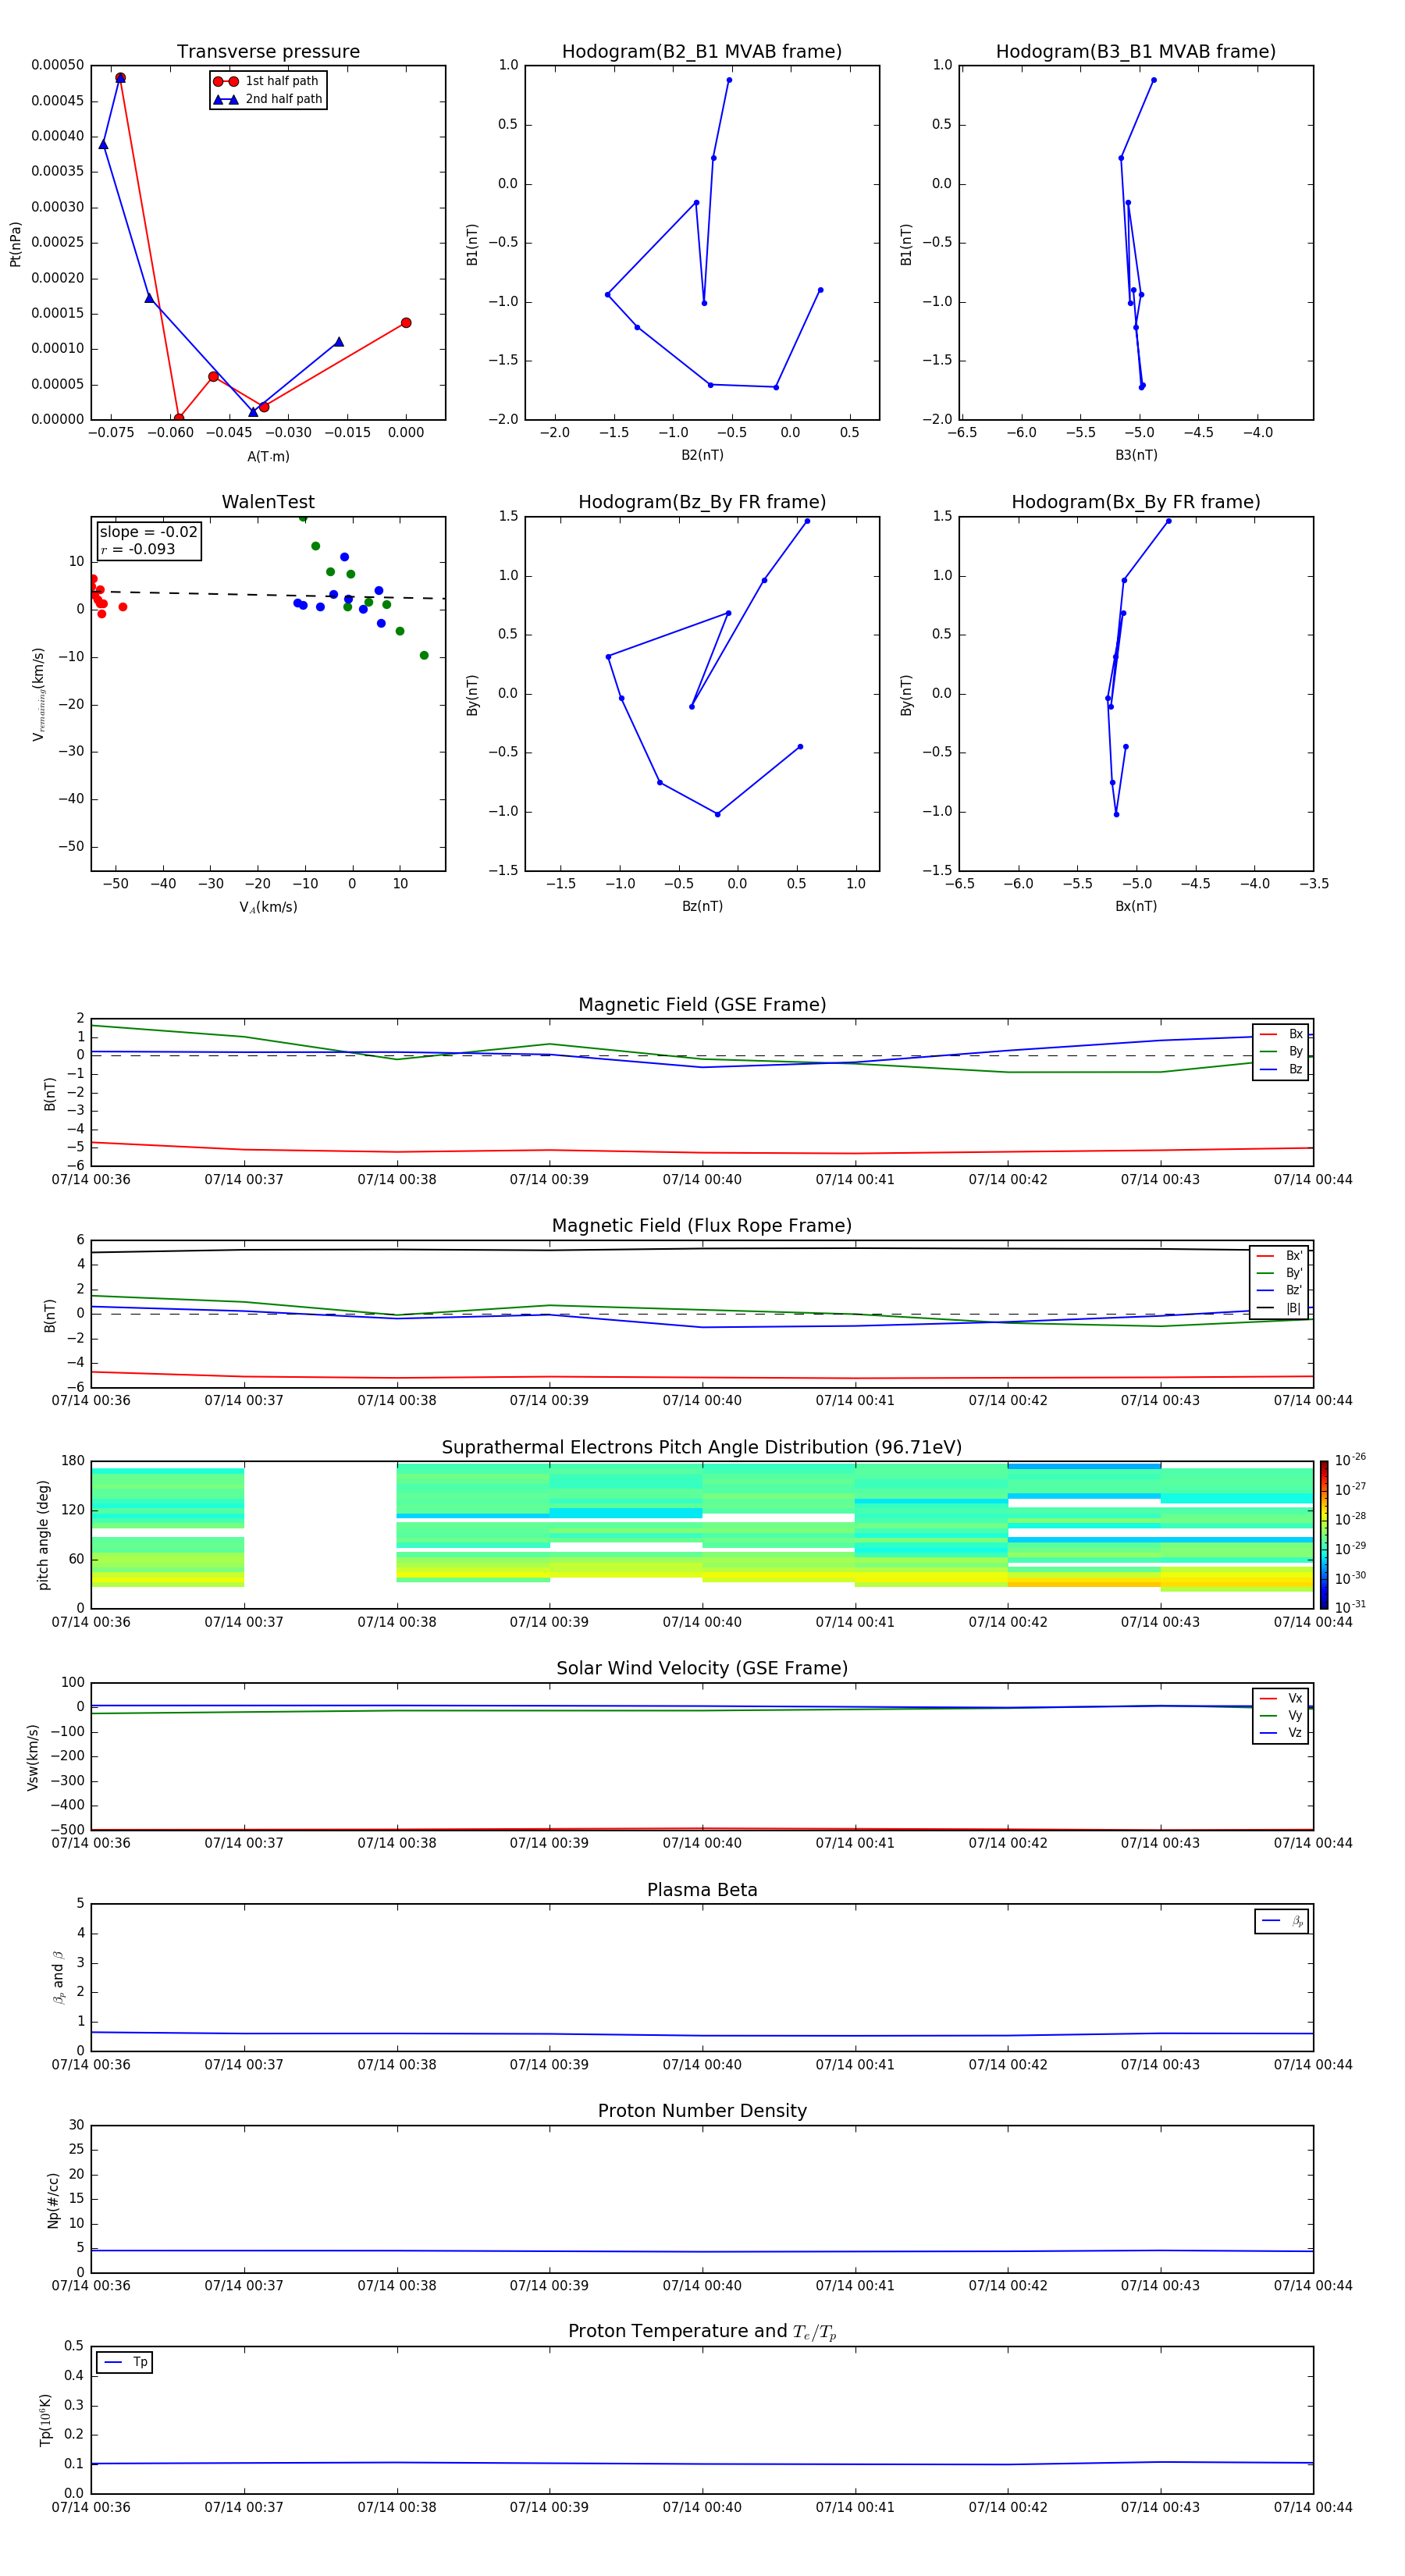Viewport: 1405px width, 2576px height.
Task: Click the "Tp(10^6K)" y-axis label
Action: [45, 2420]
